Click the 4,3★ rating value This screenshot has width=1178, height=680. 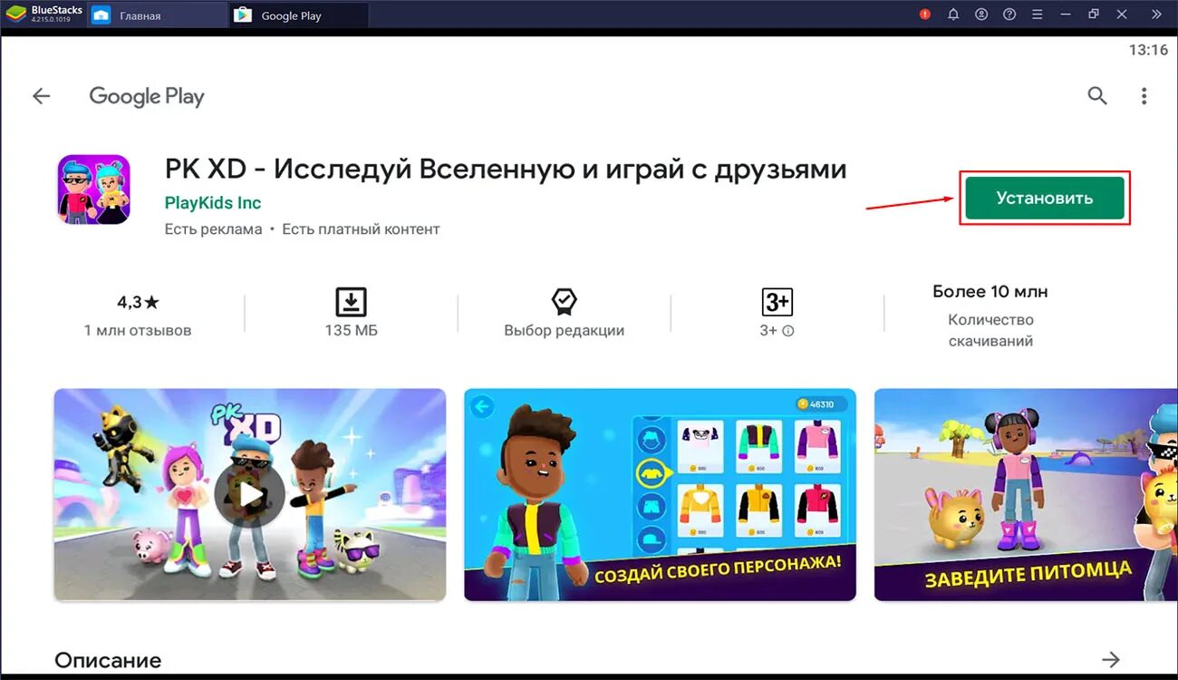(x=138, y=302)
